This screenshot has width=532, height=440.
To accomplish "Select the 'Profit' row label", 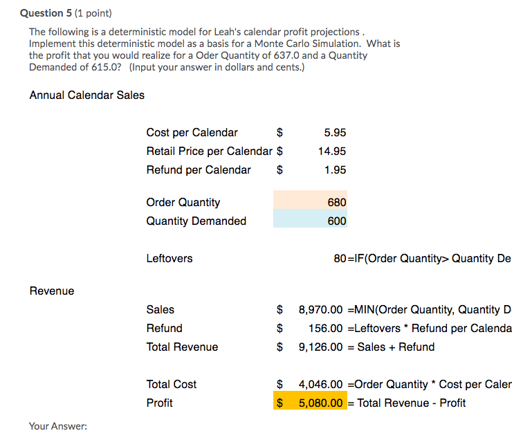I will click(x=160, y=403).
